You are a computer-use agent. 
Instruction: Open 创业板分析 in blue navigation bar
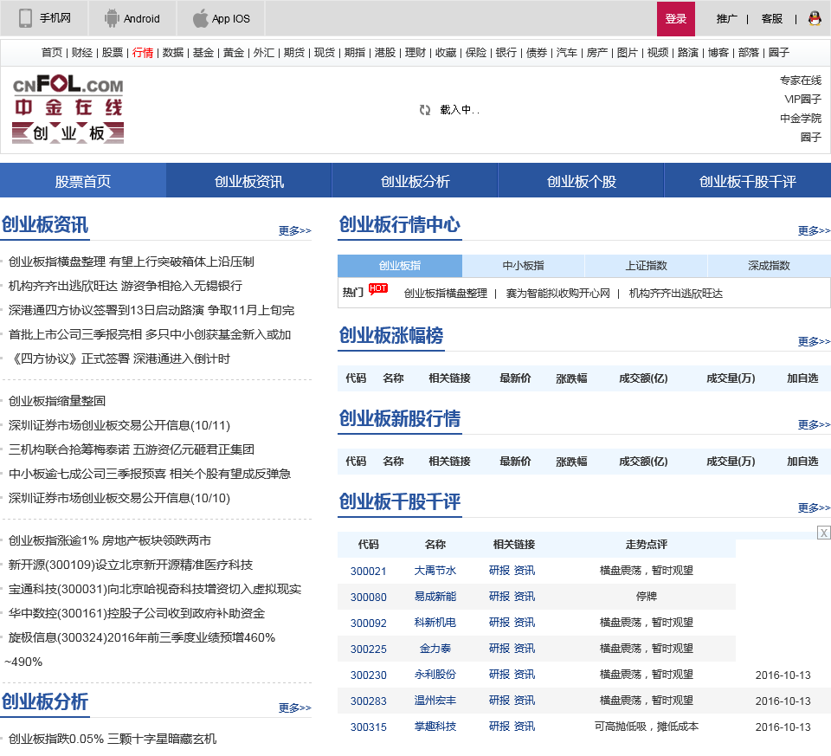415,181
